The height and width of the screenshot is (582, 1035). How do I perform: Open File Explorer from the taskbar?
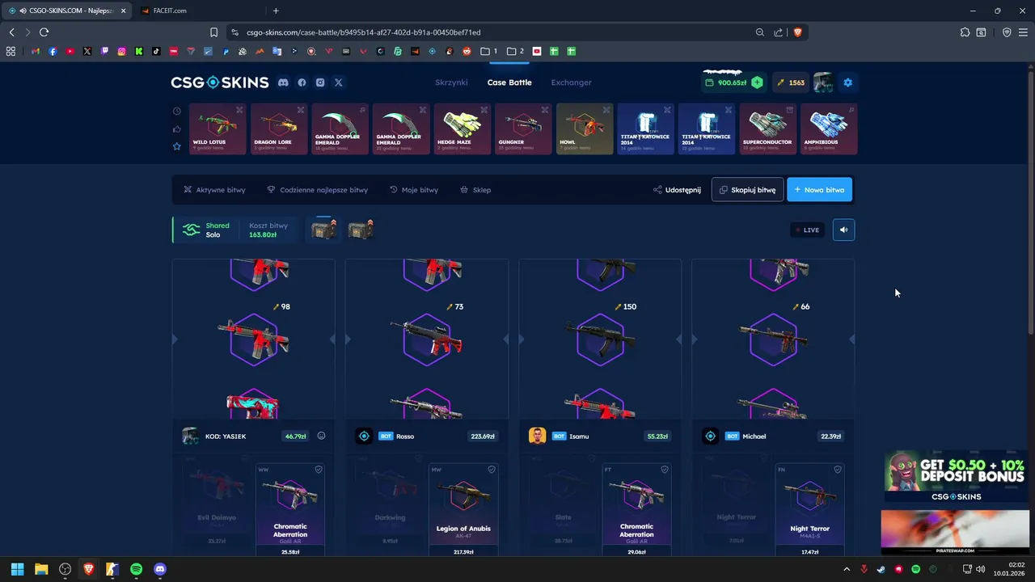point(41,569)
